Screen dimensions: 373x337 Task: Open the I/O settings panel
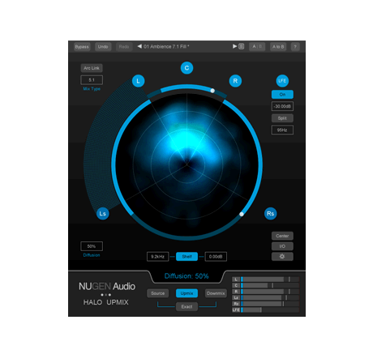[x=282, y=246]
